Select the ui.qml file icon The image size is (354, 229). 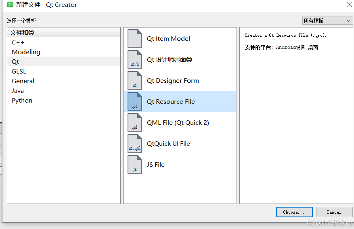(135, 143)
